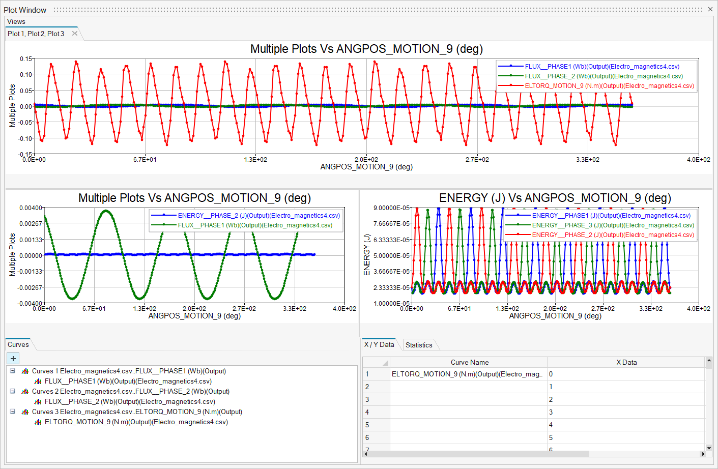718x469 pixels.
Task: Select the Curves panel tab
Action: tap(18, 344)
